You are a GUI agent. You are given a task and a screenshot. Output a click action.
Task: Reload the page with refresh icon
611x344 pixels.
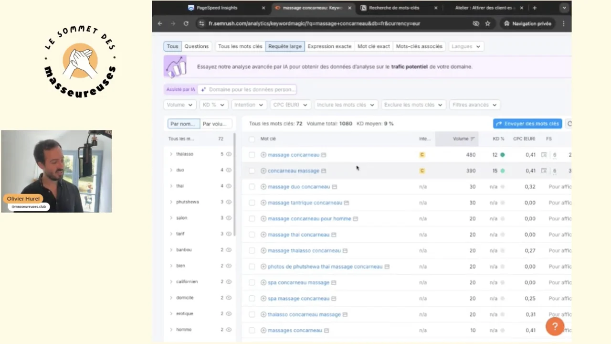pos(186,23)
